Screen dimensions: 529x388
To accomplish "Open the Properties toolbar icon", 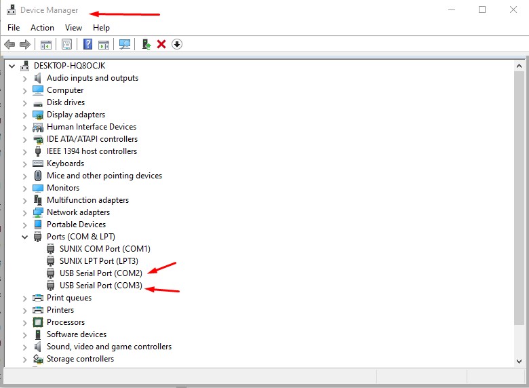I will coord(66,44).
